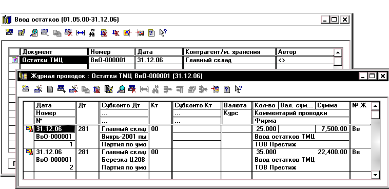Click the copy-line plus icon in Ввод остатков toolbar
Image resolution: width=389 pixels, height=189 pixels.
click(45, 32)
